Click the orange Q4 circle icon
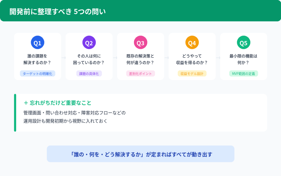Screen dimensions: 281x176 [192, 43]
